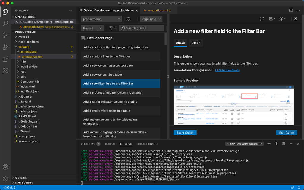
Task: Open the Search view in activity bar
Action: pyautogui.click(x=5, y=23)
